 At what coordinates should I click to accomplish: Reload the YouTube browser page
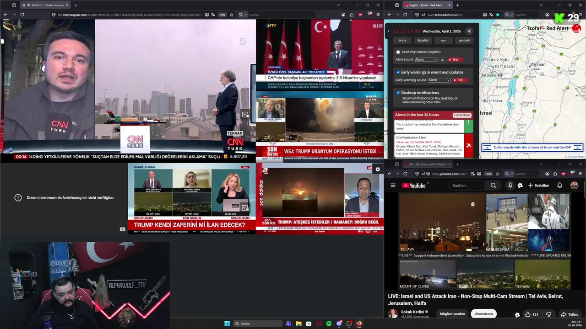405,174
